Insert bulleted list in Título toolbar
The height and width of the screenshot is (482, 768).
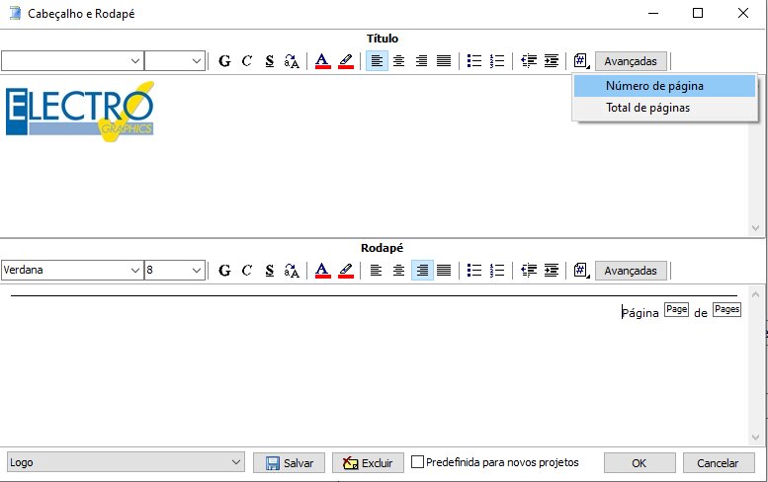coord(474,61)
